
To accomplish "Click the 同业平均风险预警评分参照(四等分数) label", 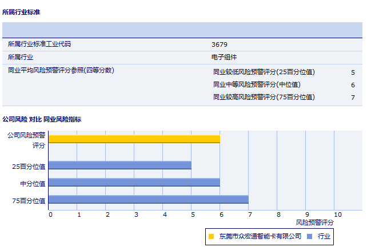I will point(61,70).
